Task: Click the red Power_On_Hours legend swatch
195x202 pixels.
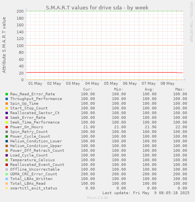Action: coord(7,127)
